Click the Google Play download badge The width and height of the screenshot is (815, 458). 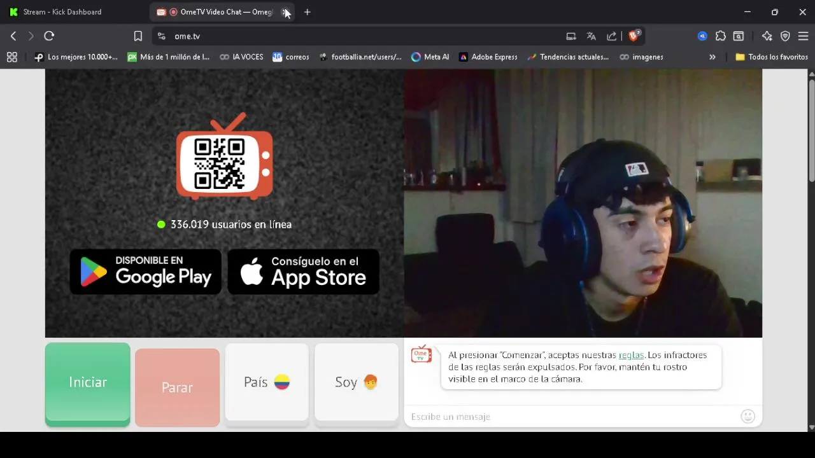click(146, 272)
